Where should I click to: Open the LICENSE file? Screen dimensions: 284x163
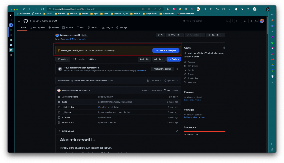[x=66, y=118]
